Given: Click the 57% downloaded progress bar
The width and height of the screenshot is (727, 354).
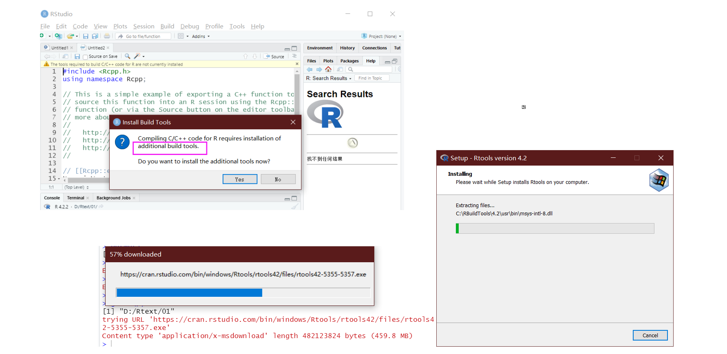Looking at the screenshot, I should (243, 292).
